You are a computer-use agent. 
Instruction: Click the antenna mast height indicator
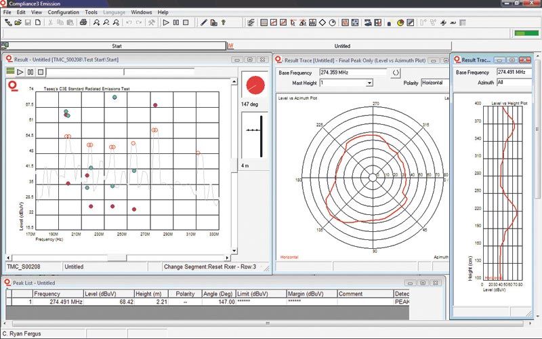point(255,136)
